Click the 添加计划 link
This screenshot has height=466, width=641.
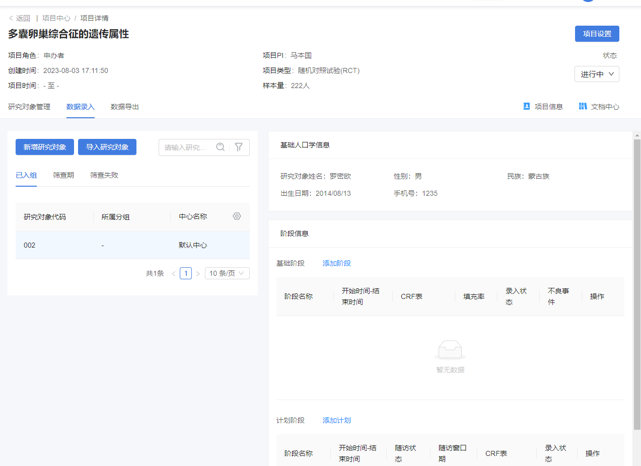[x=336, y=420]
